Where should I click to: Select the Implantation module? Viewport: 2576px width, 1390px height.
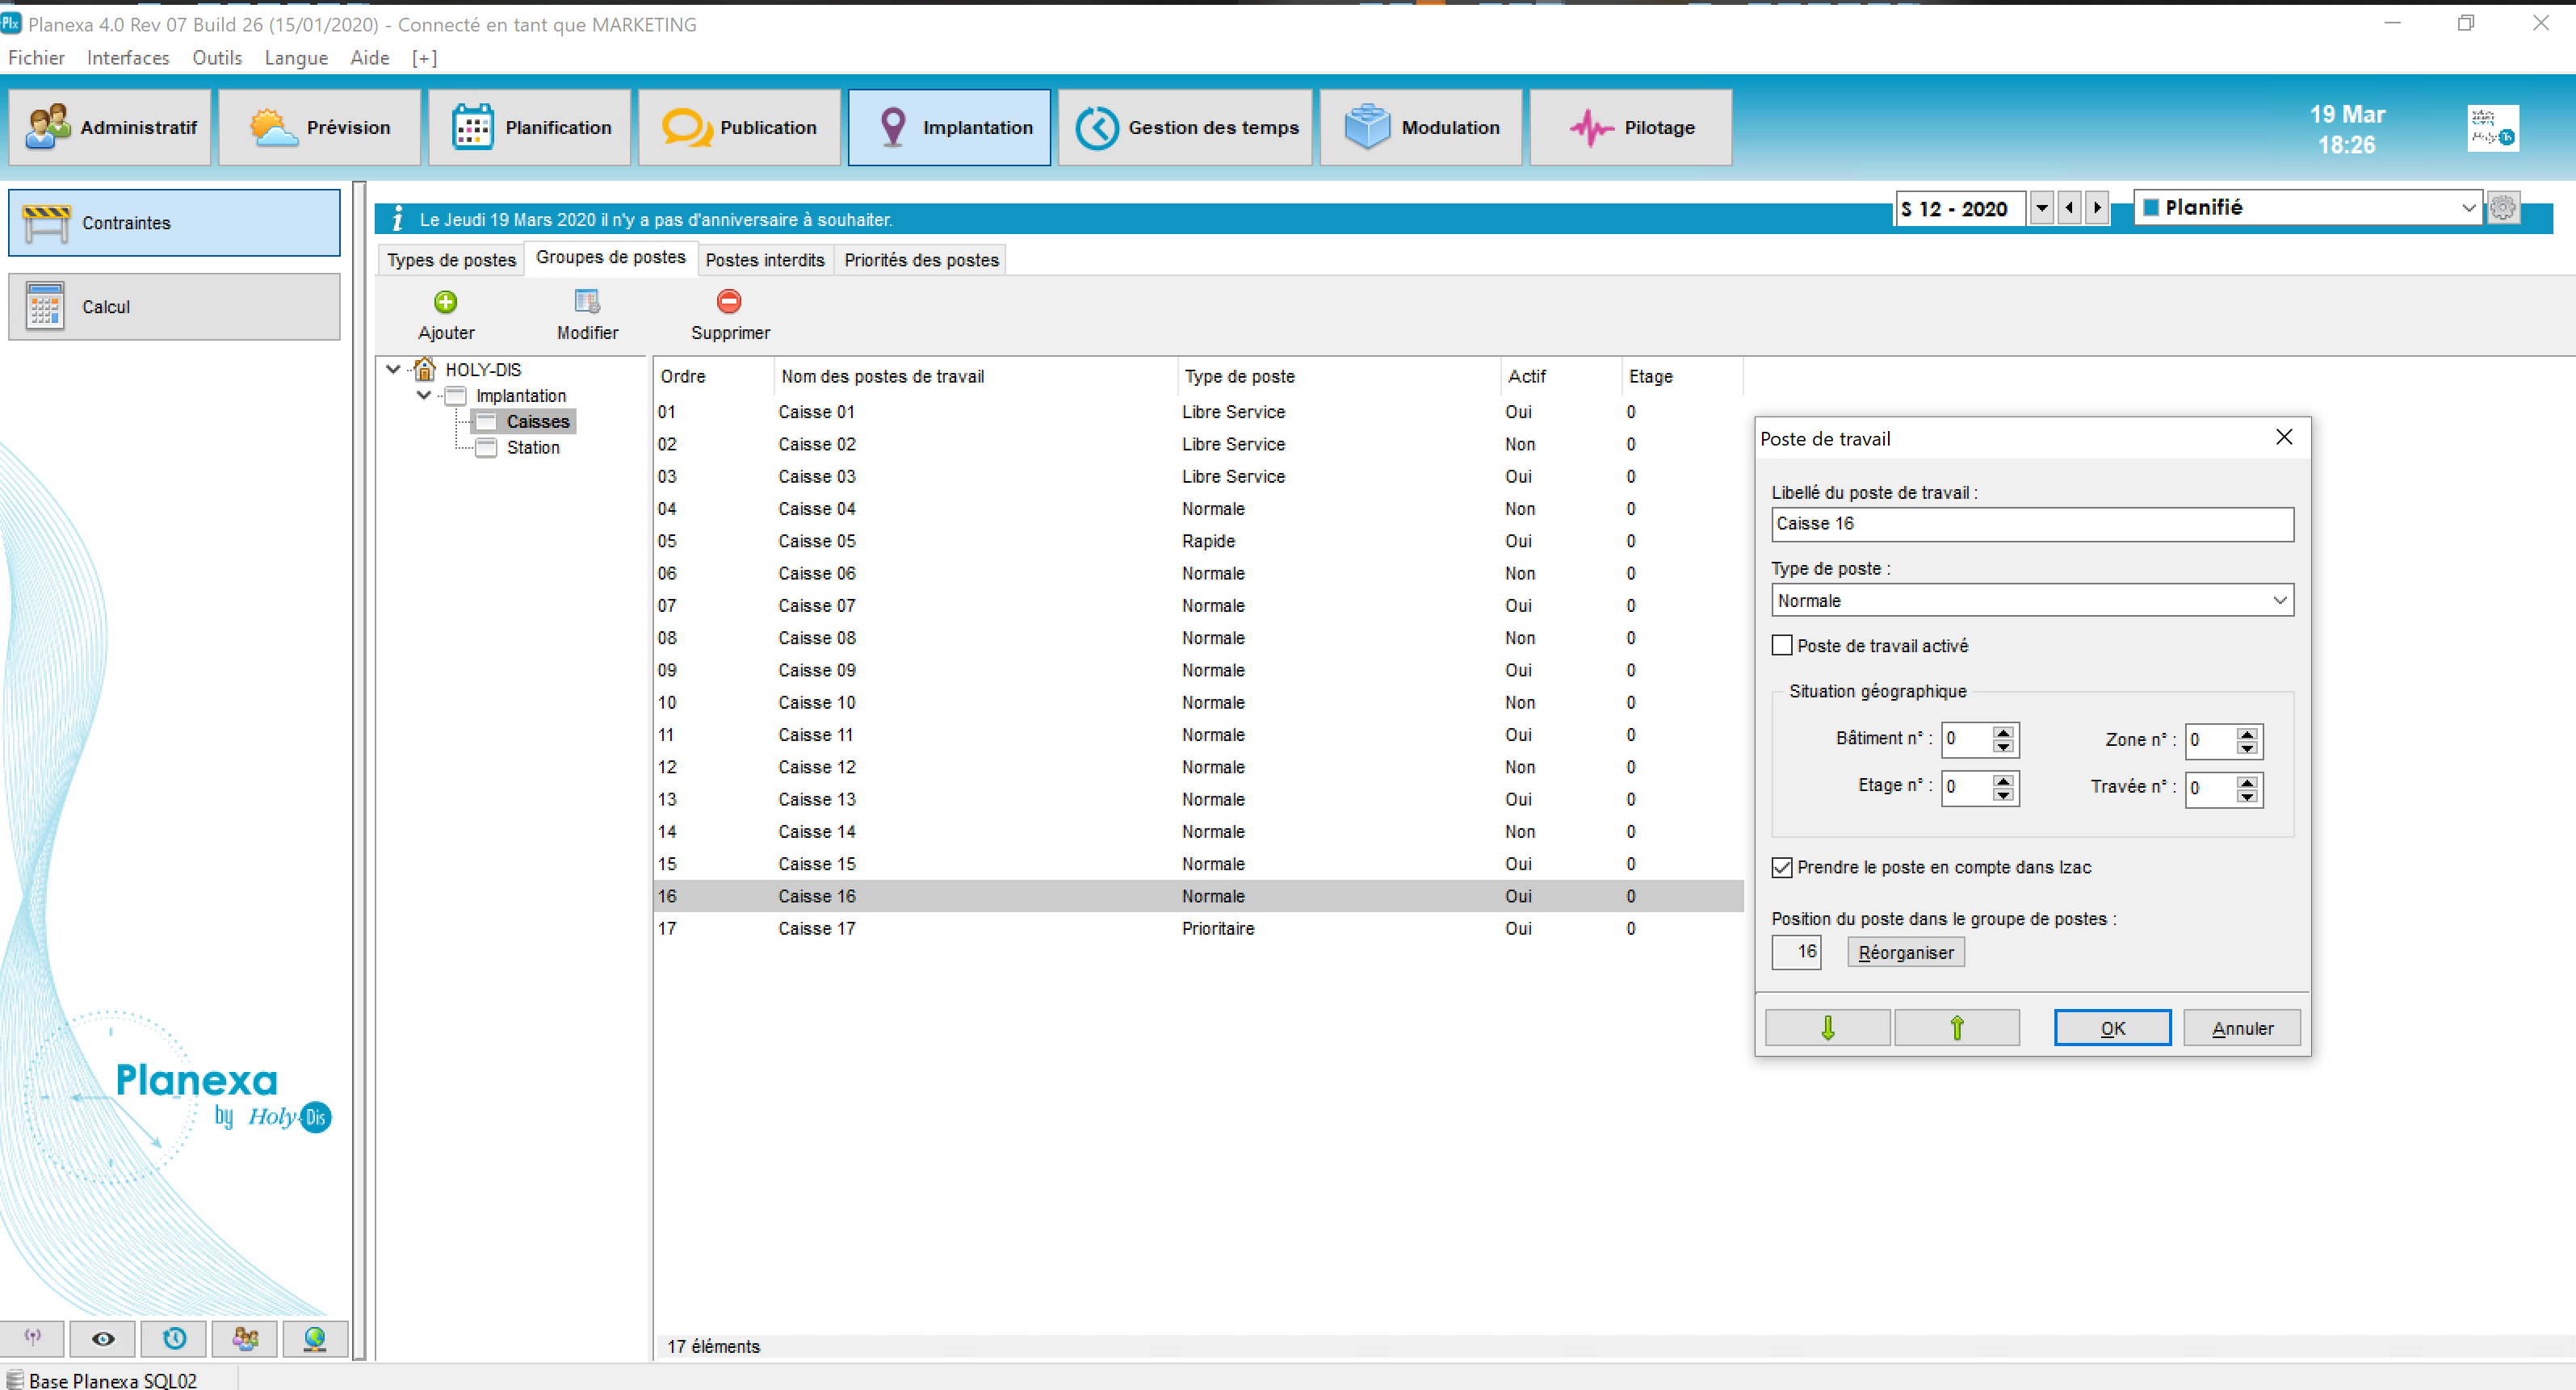click(950, 128)
